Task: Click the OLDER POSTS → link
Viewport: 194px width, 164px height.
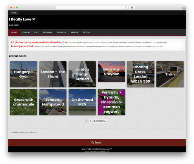Action: [100, 121]
